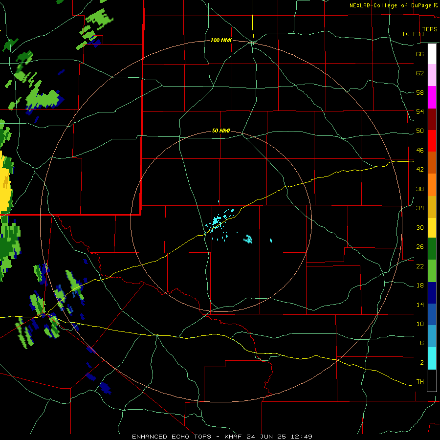Click the "KMAF" station identifier in caption
The image size is (440, 440).
(234, 437)
